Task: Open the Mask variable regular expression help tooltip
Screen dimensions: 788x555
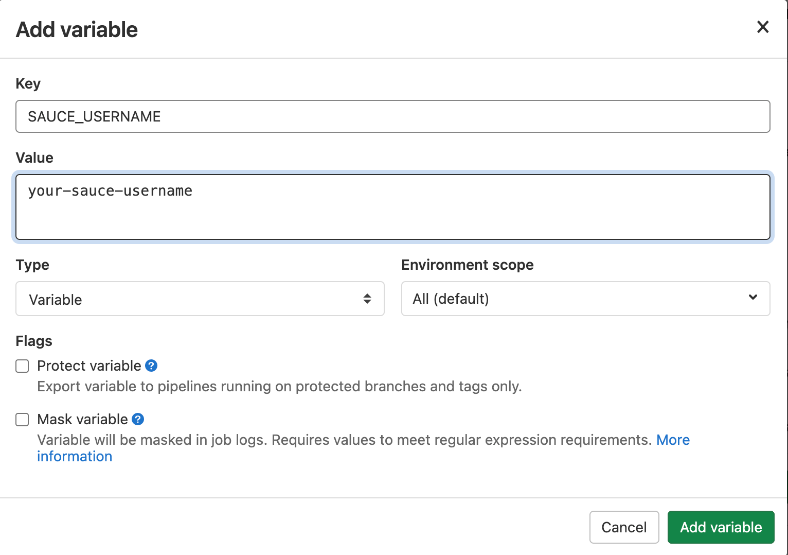Action: [137, 419]
